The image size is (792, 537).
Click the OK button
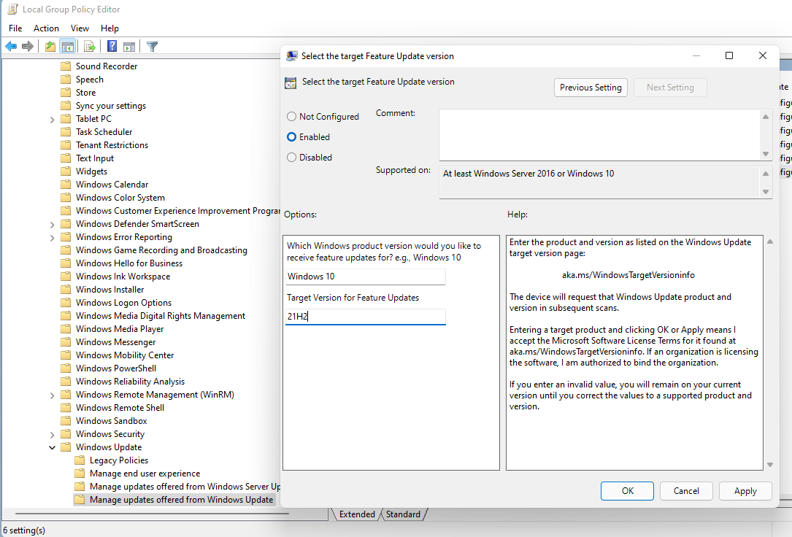pyautogui.click(x=627, y=490)
